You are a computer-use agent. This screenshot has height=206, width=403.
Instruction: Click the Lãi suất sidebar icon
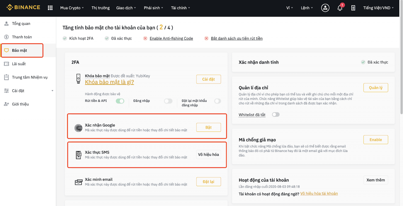pos(7,64)
